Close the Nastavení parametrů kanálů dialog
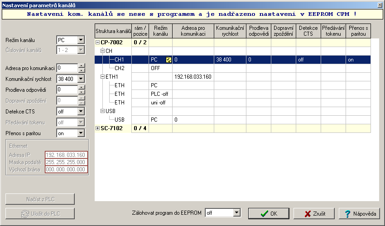 click(380, 5)
